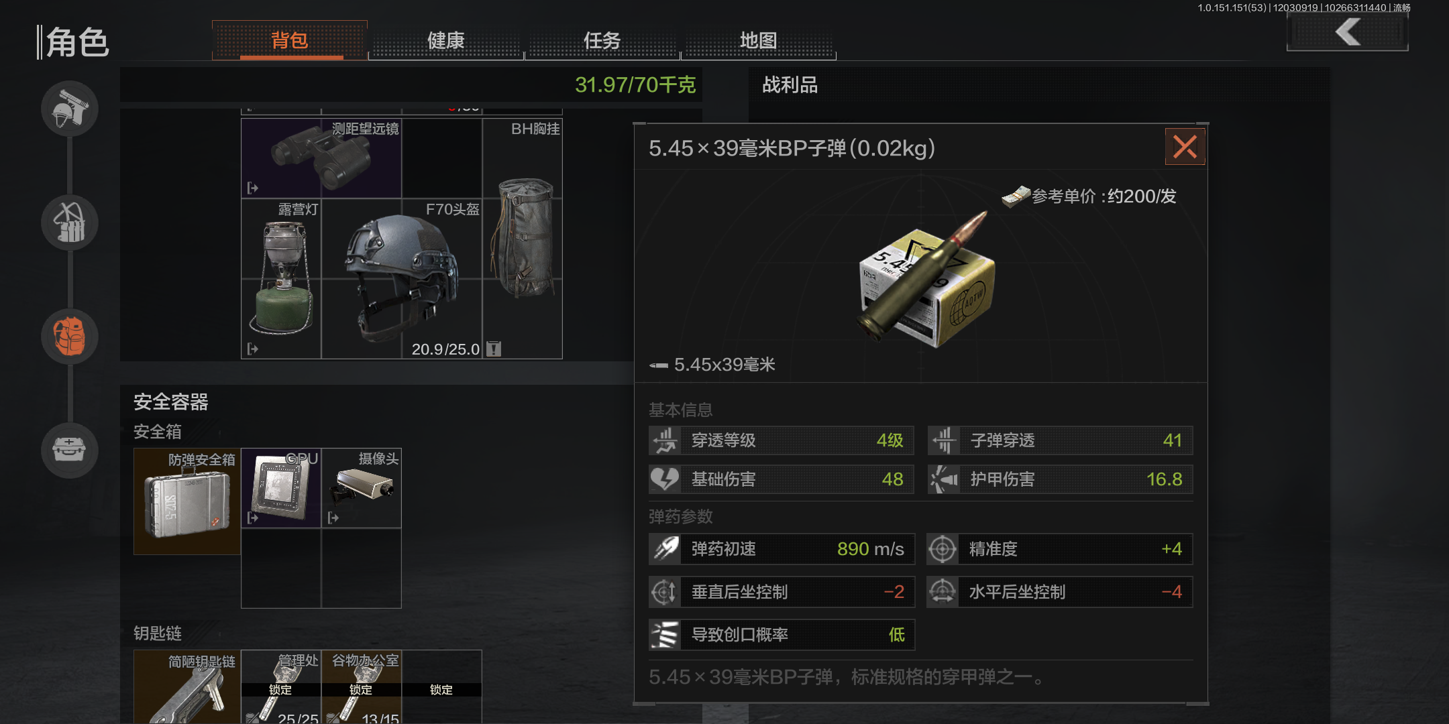Select the 测距望远镜 binoculars item
The width and height of the screenshot is (1449, 724).
pos(321,158)
